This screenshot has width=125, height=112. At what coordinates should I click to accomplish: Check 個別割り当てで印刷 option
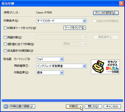click(x=5, y=44)
